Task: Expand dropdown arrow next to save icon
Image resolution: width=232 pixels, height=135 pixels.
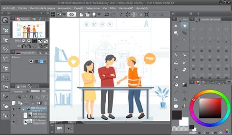Action: [99, 14]
